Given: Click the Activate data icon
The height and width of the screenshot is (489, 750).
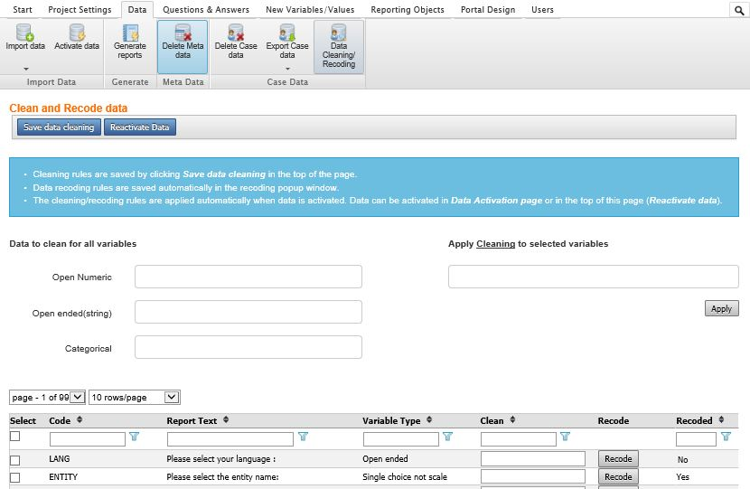Looking at the screenshot, I should pos(77,33).
